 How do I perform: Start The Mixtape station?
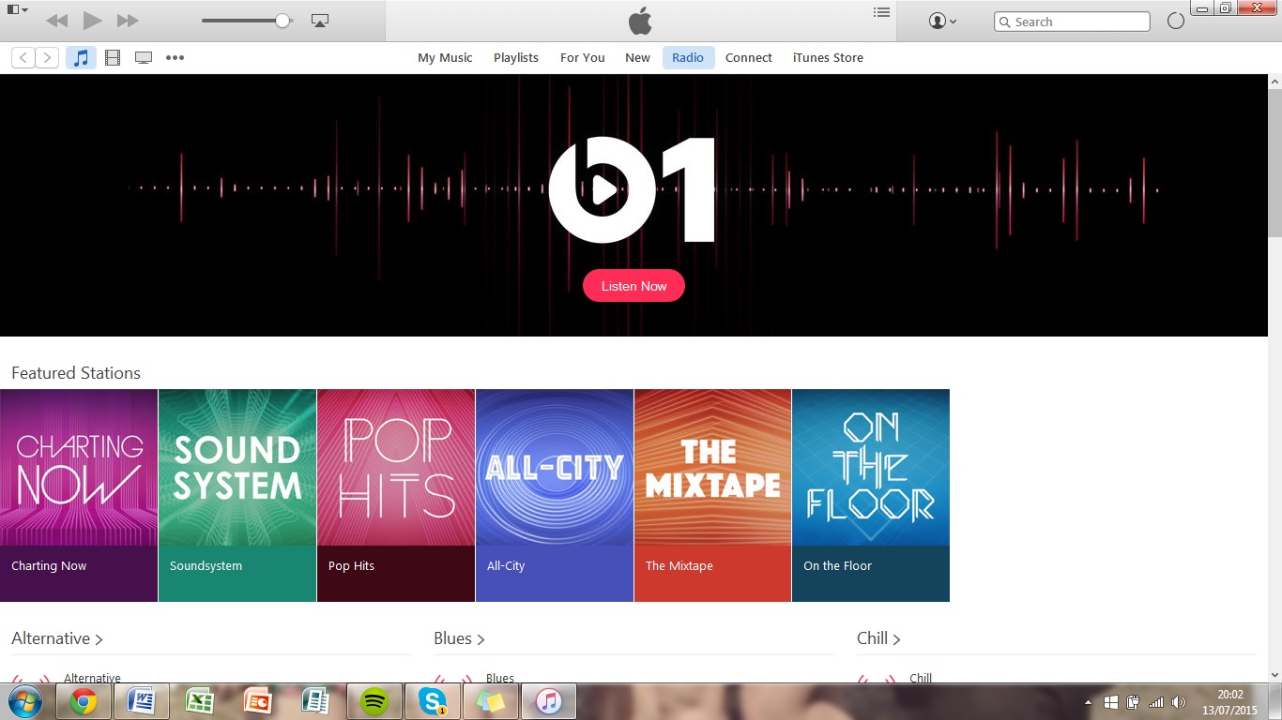pyautogui.click(x=712, y=495)
